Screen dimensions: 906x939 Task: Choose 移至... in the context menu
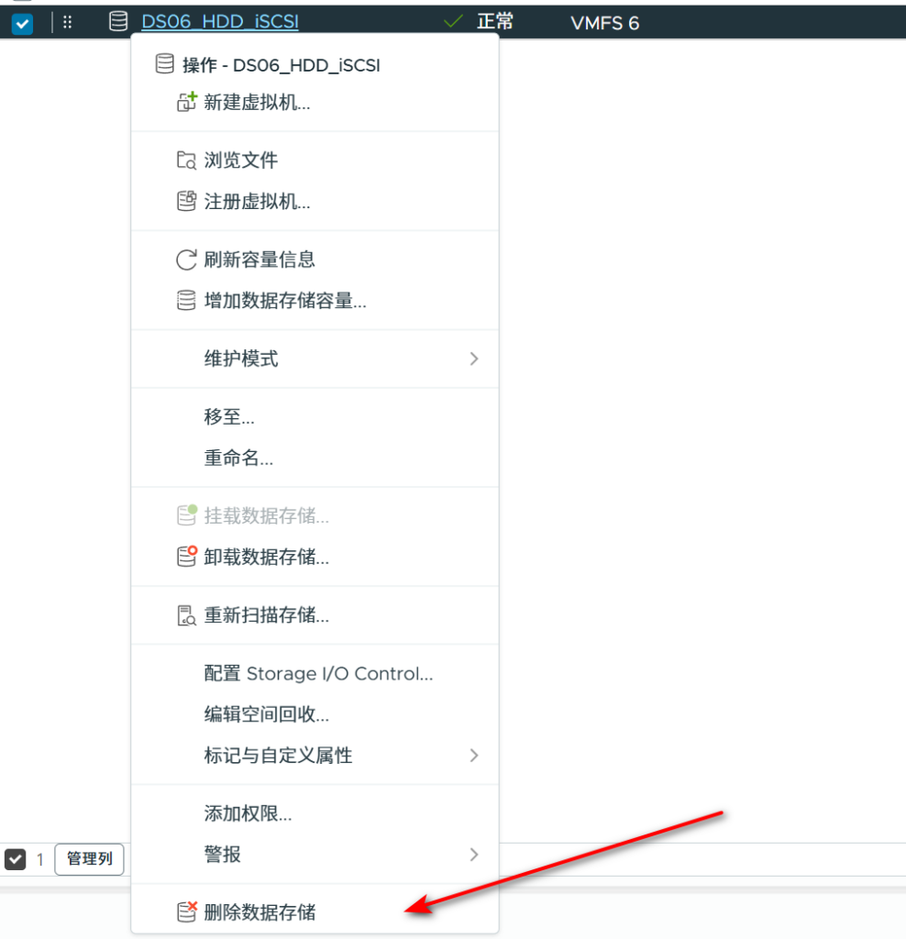[229, 417]
